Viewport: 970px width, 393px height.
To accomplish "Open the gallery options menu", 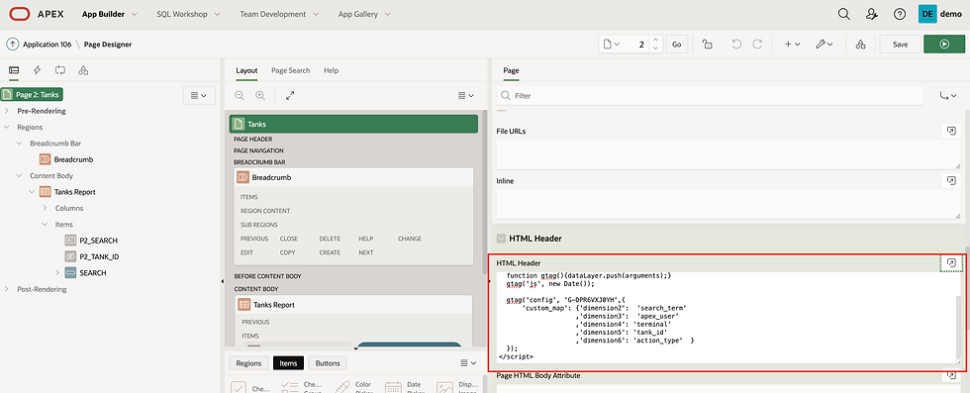I will [467, 363].
